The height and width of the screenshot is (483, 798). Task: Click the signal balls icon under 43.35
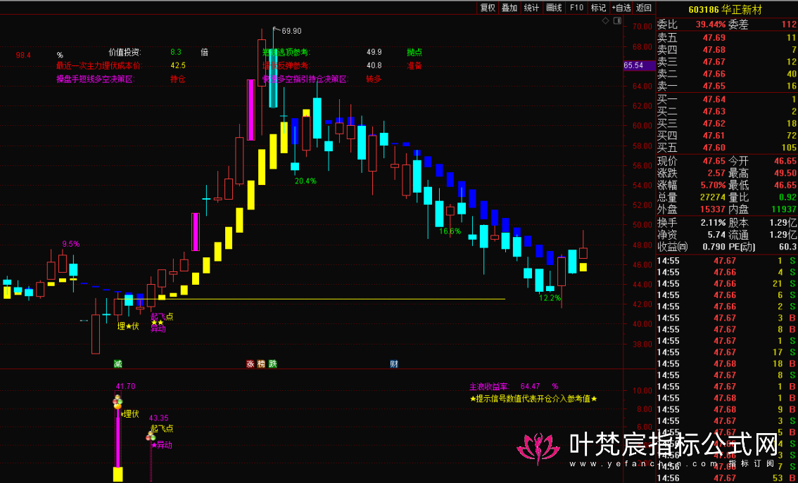[151, 436]
